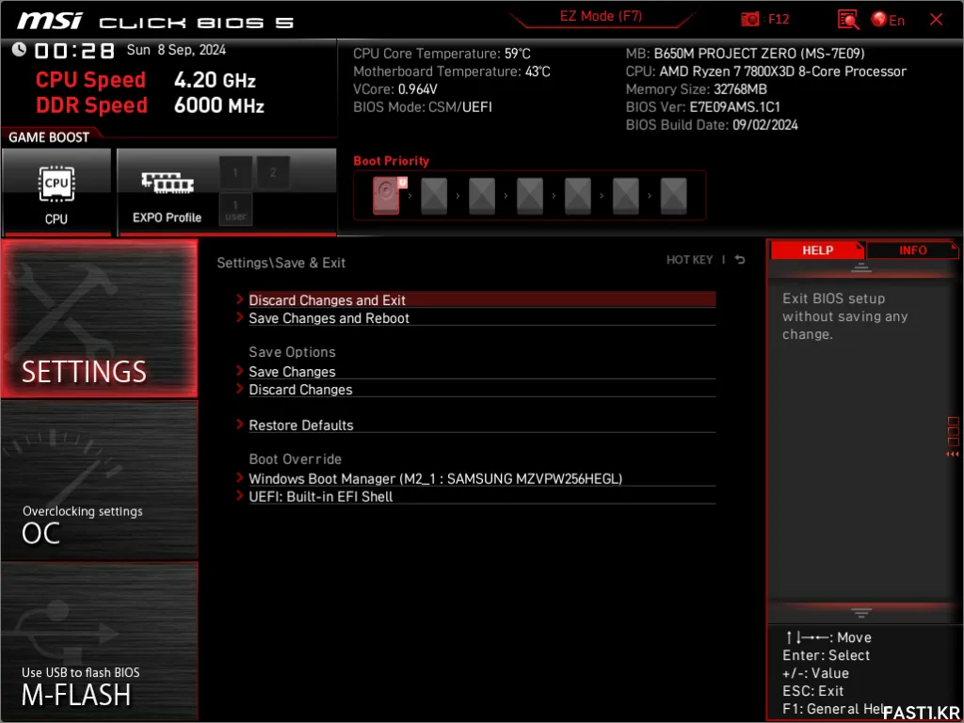Open the OC overclocking settings section
This screenshot has width=964, height=723.
point(100,480)
